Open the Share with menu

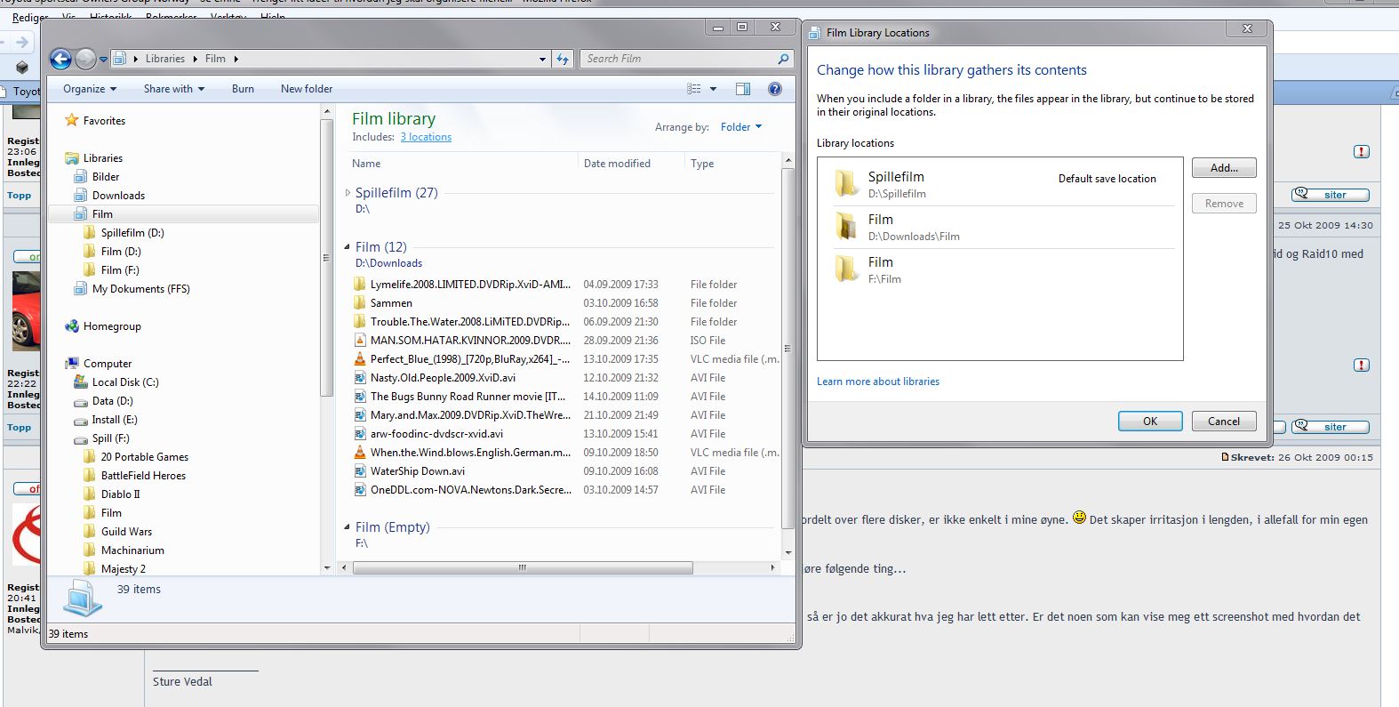(173, 89)
